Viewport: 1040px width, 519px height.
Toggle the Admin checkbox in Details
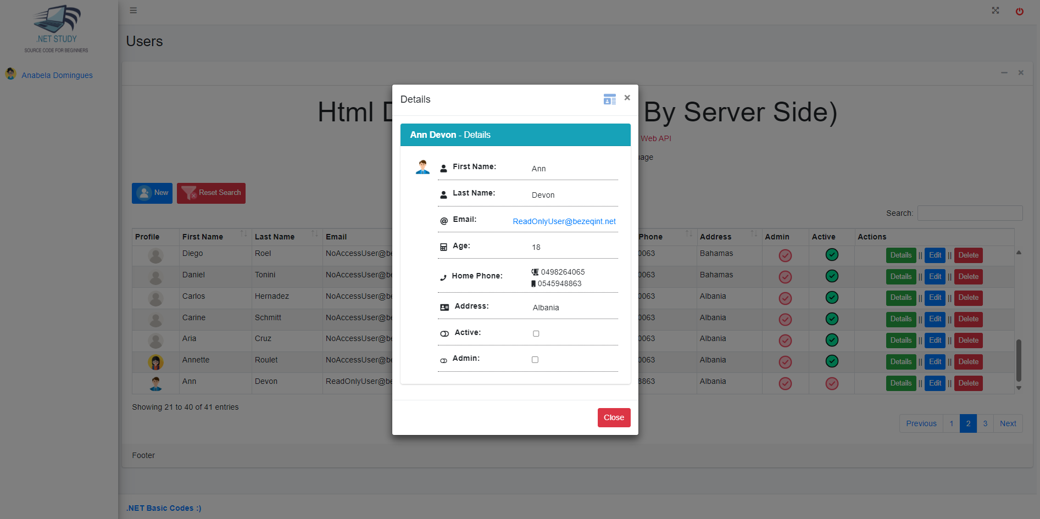tap(535, 360)
